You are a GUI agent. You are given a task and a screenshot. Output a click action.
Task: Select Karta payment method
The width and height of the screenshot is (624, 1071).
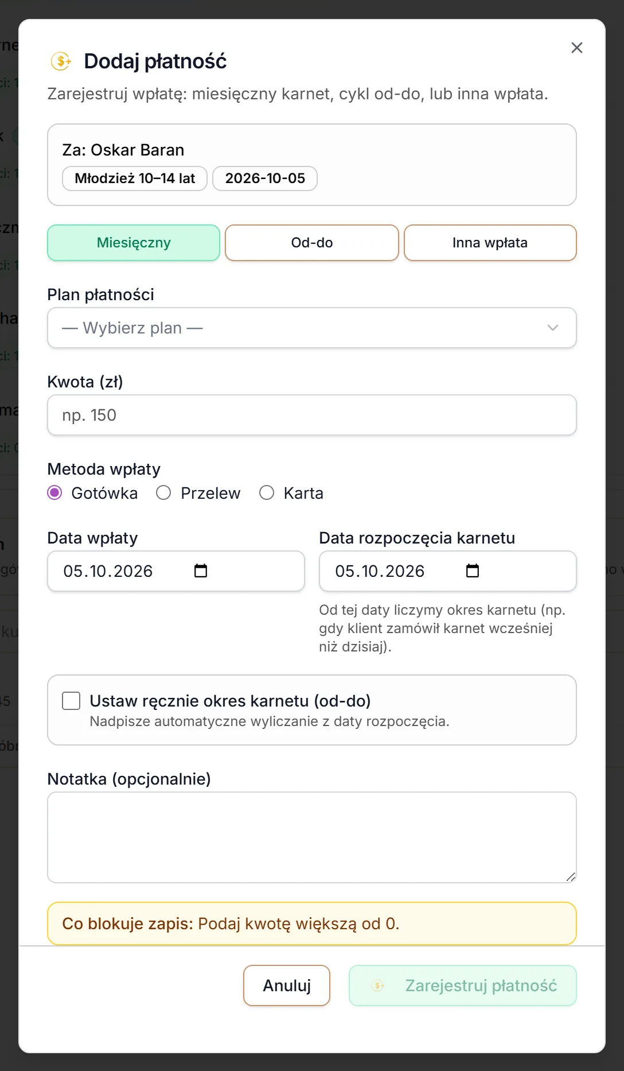[267, 493]
